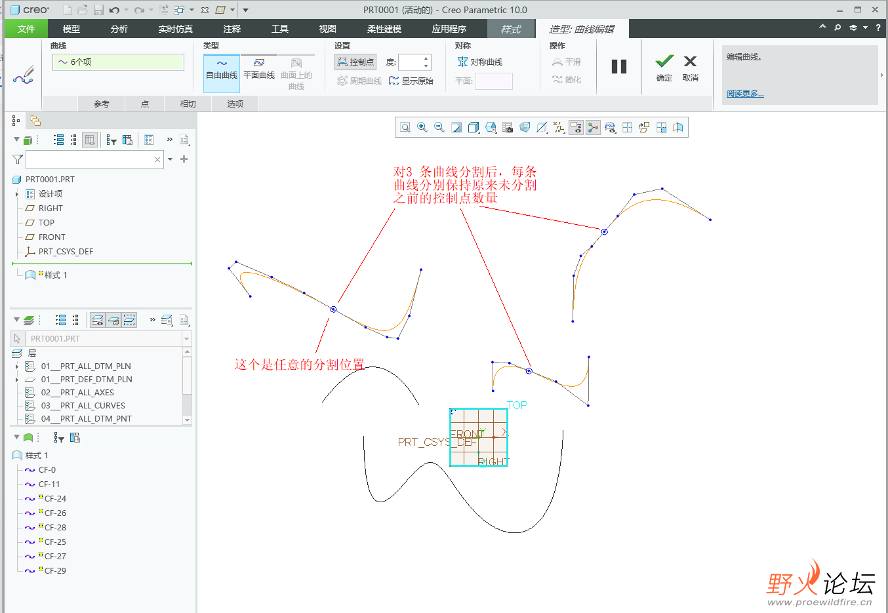The image size is (888, 613).
Task: Click the active plane orientation icon
Action: click(x=644, y=128)
